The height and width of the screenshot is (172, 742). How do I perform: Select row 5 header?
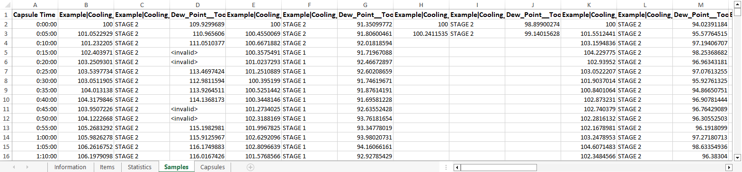6,53
